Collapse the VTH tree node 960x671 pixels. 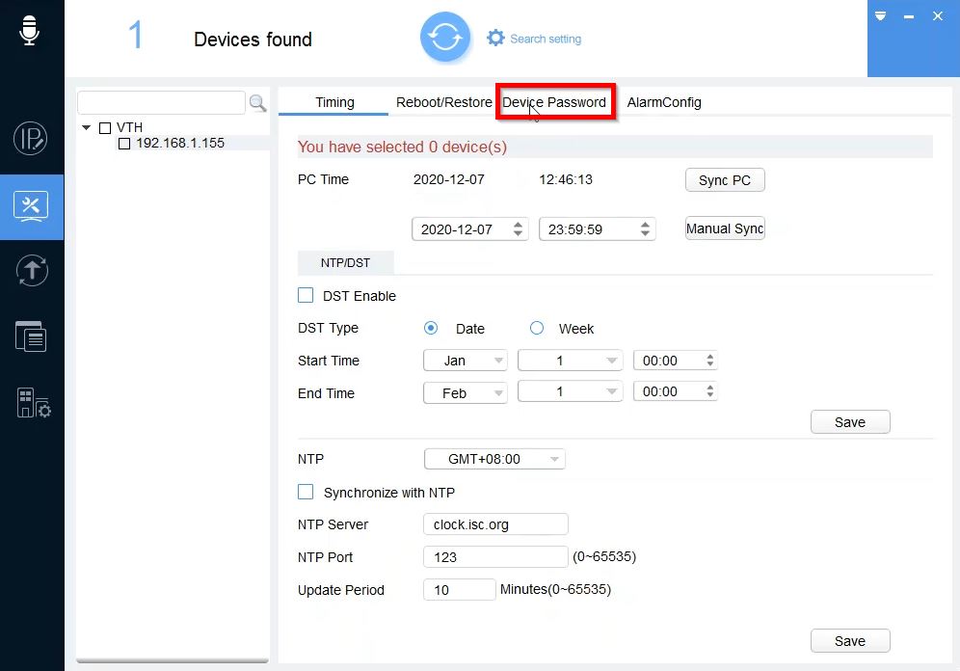87,127
